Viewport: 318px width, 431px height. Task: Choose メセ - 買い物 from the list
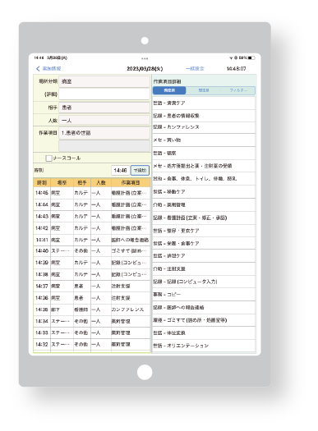[x=204, y=140]
